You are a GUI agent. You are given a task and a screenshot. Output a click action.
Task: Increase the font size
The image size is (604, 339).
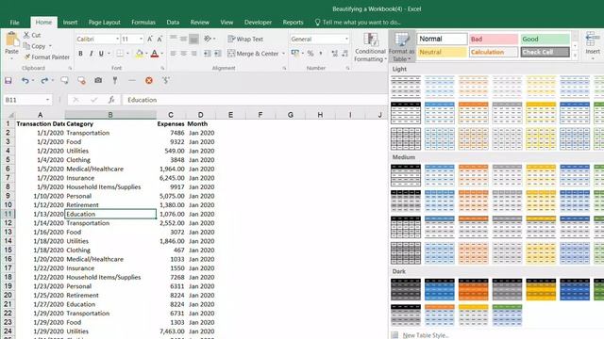pos(150,39)
